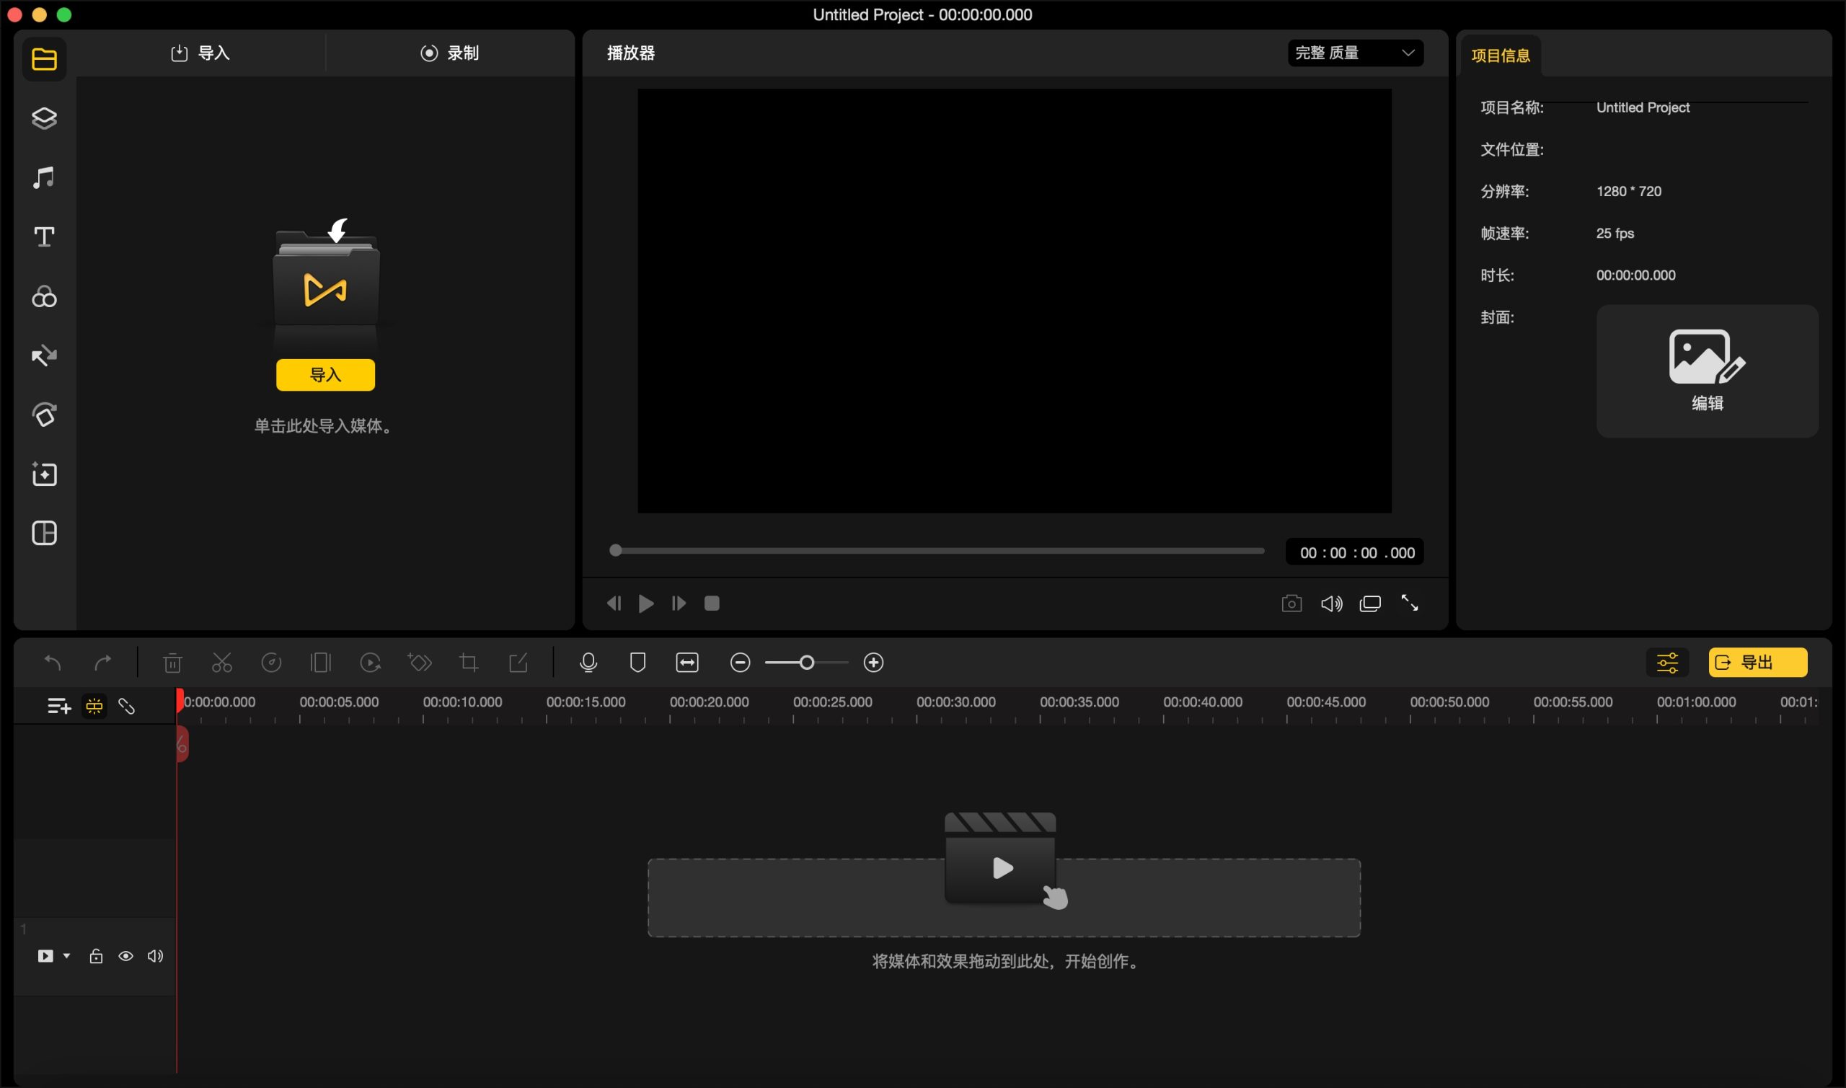The height and width of the screenshot is (1088, 1846).
Task: Open the Text titles panel
Action: [x=44, y=236]
